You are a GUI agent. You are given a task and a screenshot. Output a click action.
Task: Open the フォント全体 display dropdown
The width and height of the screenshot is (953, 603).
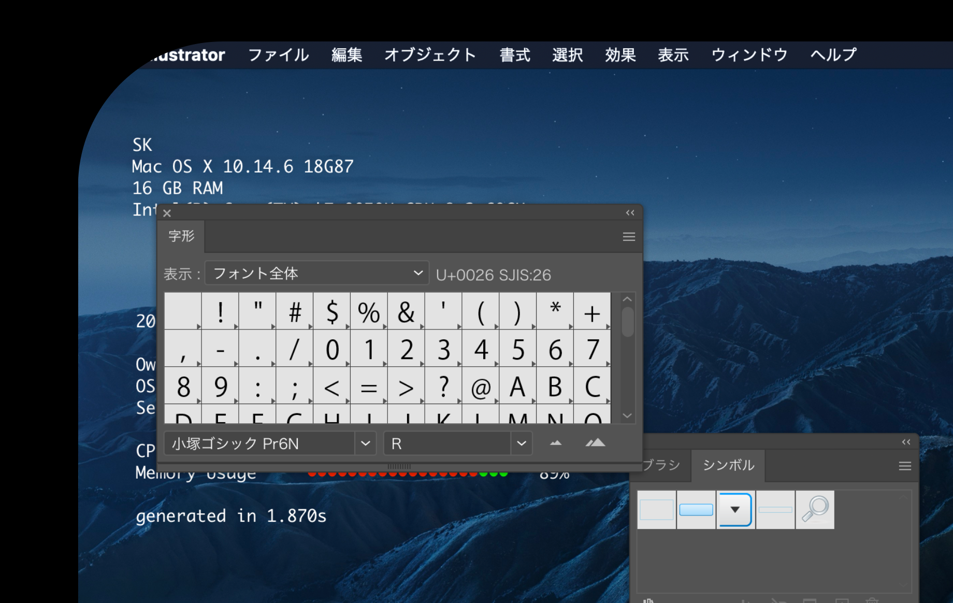317,273
